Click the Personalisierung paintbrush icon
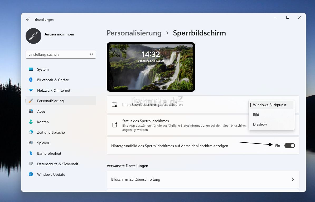This screenshot has height=202, width=315. click(x=31, y=101)
